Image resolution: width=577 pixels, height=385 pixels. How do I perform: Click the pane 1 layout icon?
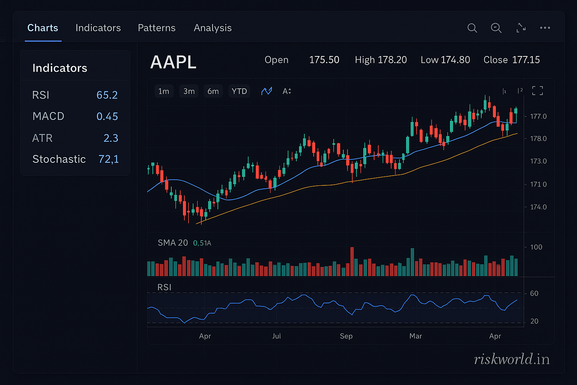[x=504, y=91]
